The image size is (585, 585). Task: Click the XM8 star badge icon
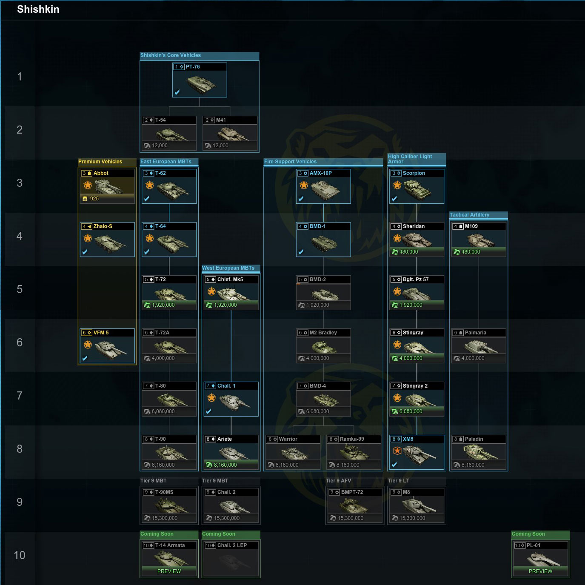397,451
